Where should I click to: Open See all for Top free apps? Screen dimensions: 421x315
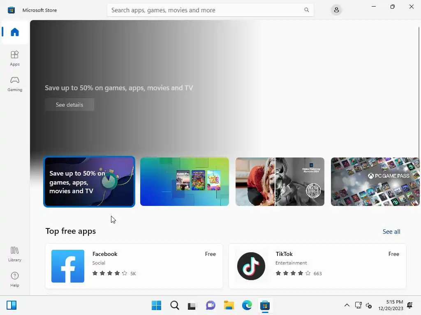(391, 231)
